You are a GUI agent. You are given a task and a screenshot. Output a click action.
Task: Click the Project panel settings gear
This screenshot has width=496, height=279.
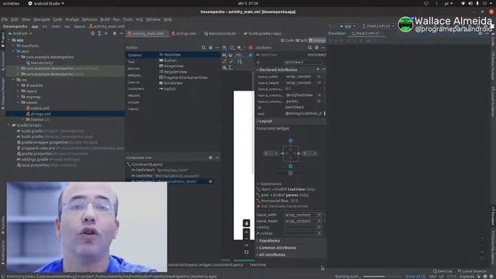coord(115,33)
